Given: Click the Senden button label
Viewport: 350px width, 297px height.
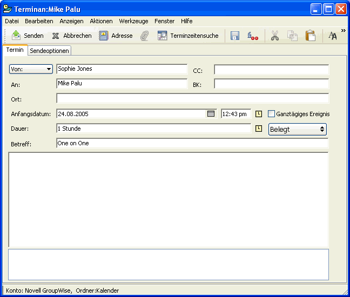Looking at the screenshot, I should tap(33, 36).
